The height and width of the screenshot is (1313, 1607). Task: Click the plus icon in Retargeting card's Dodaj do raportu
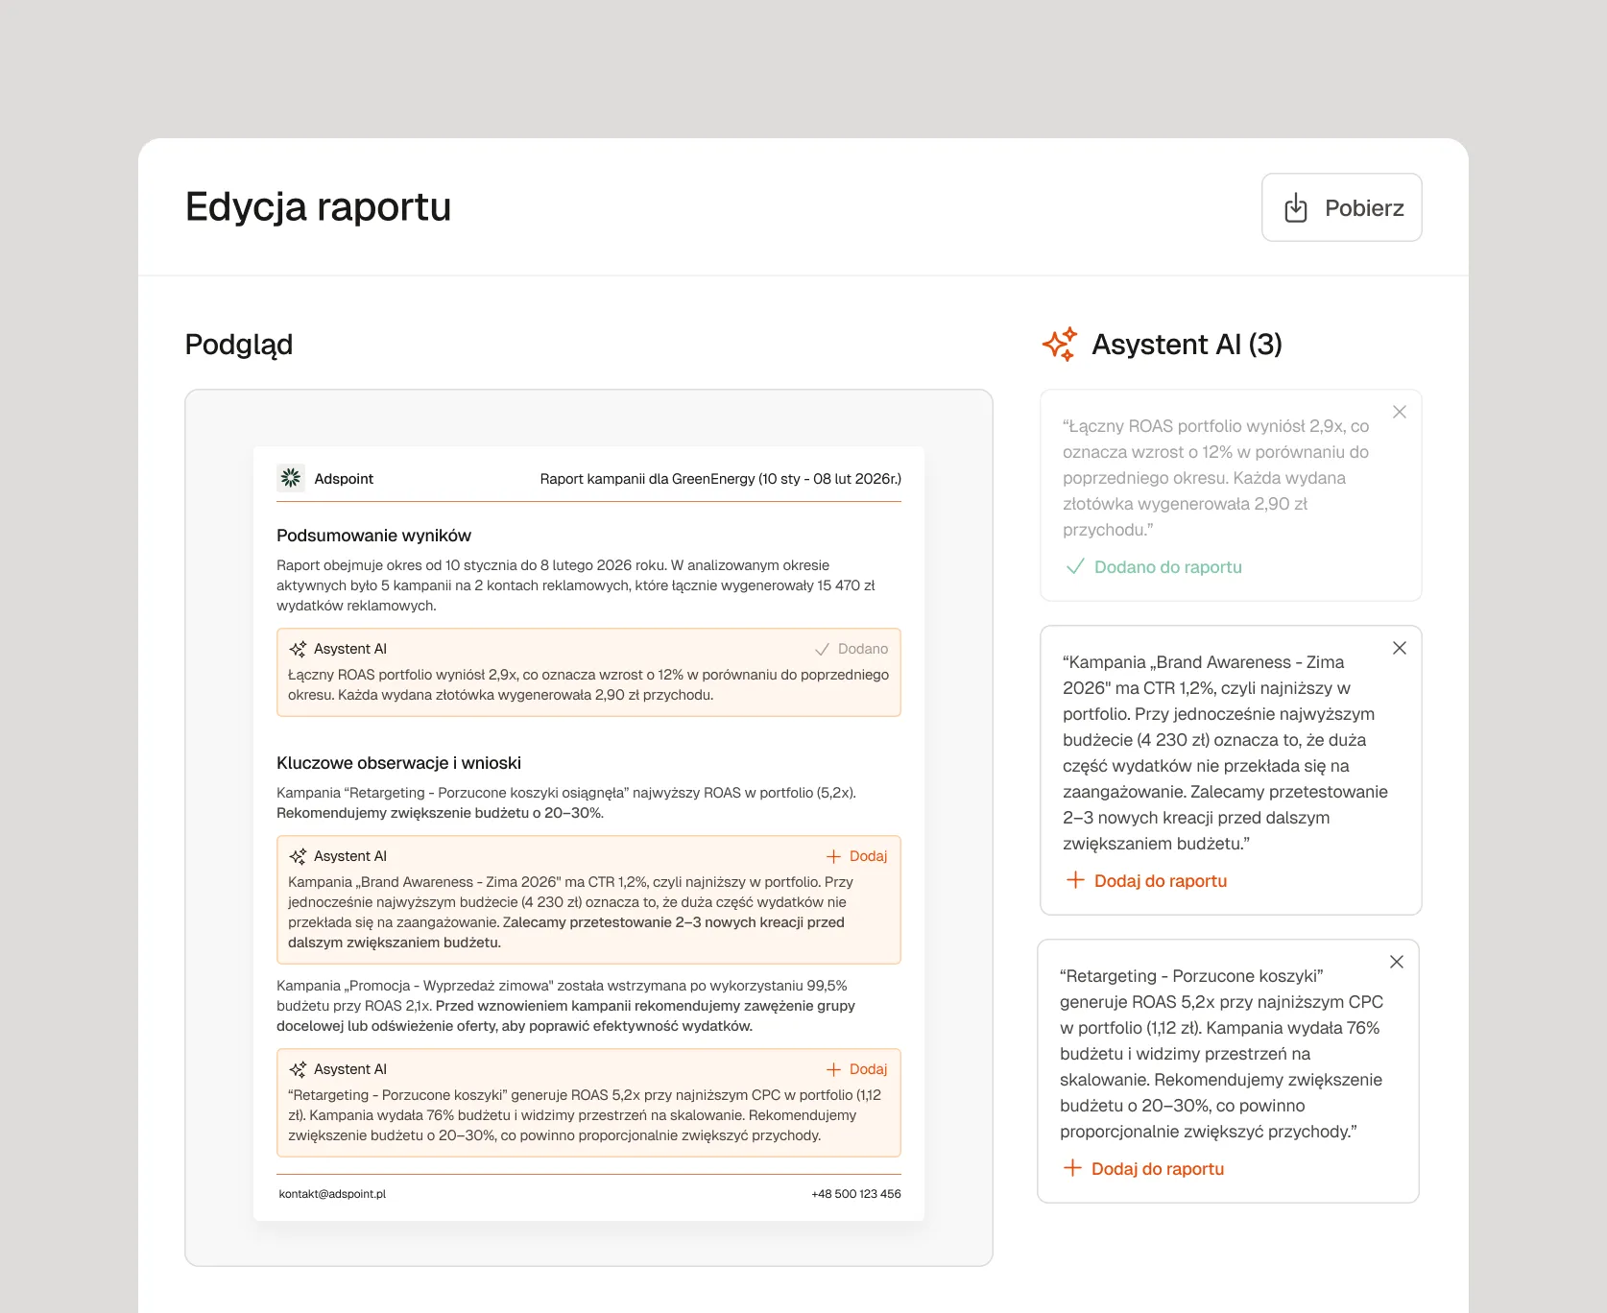[1074, 1168]
